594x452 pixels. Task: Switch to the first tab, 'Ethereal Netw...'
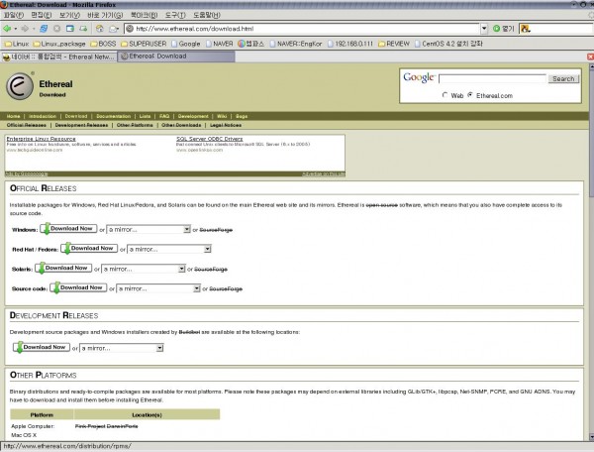click(x=58, y=56)
